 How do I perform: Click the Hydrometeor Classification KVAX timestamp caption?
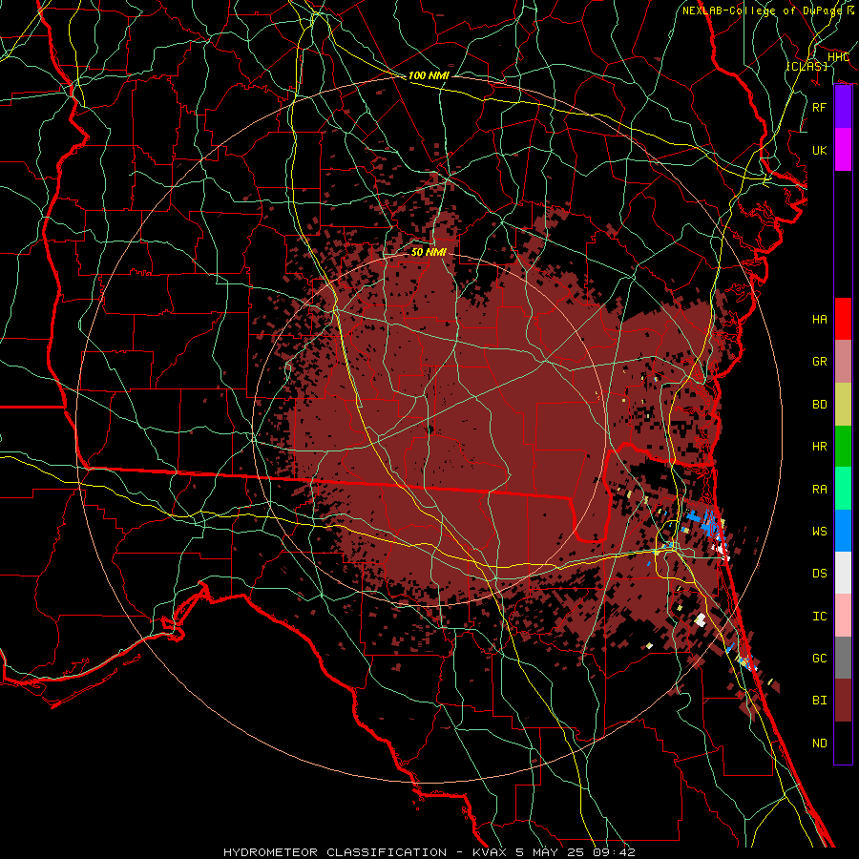tap(429, 852)
